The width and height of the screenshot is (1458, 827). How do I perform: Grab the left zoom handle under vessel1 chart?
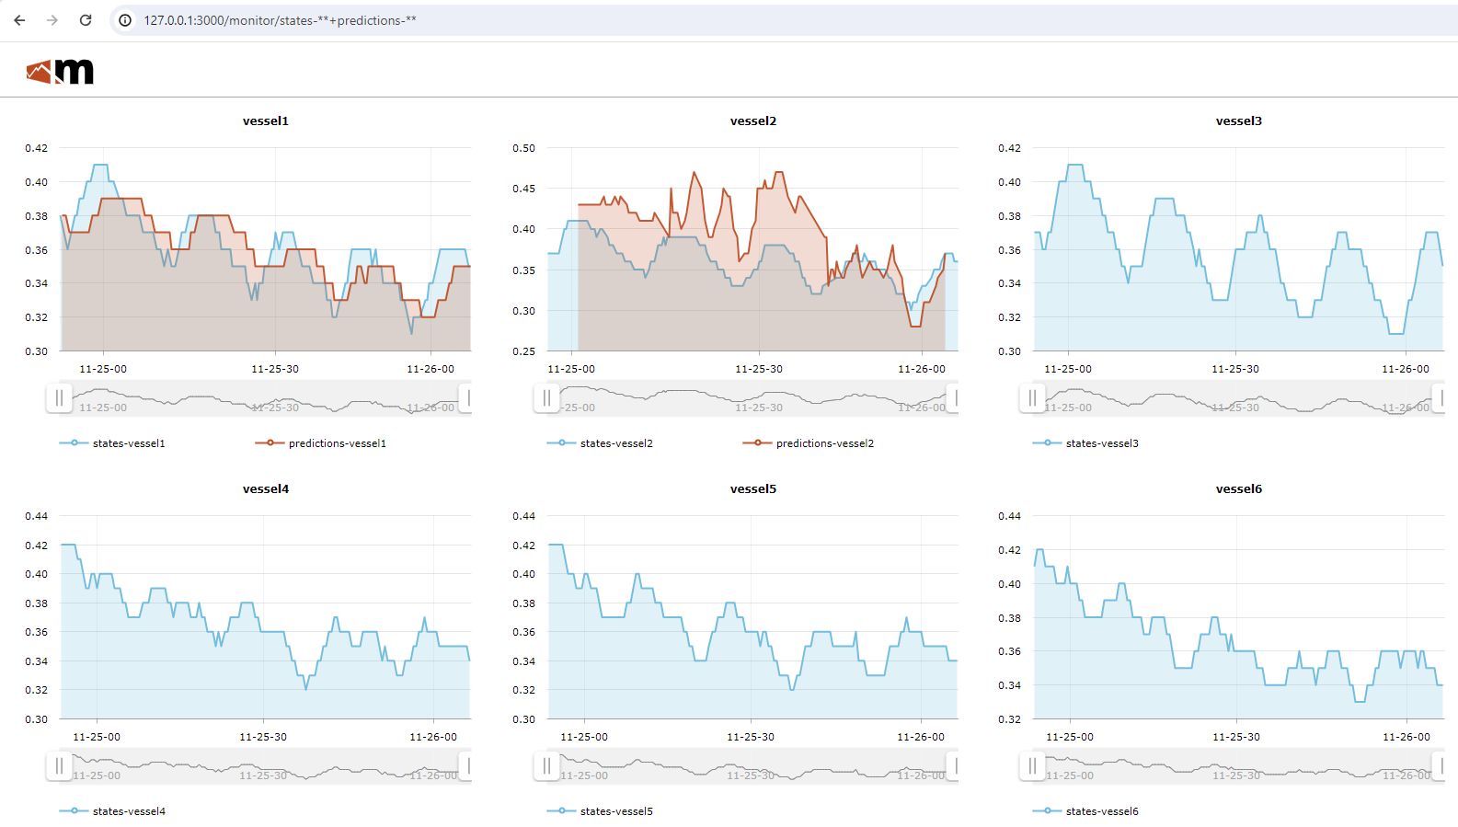point(59,398)
